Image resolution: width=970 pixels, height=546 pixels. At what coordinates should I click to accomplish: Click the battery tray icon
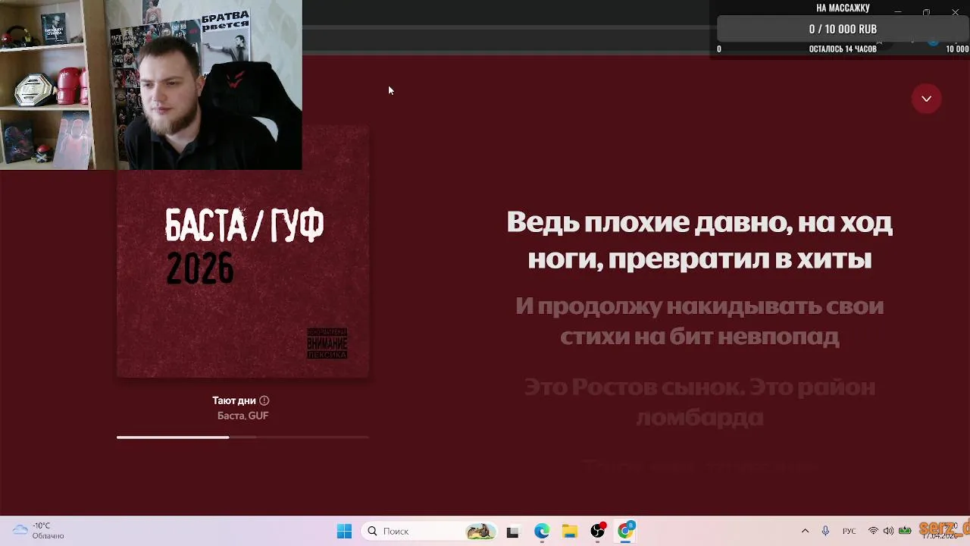[905, 531]
